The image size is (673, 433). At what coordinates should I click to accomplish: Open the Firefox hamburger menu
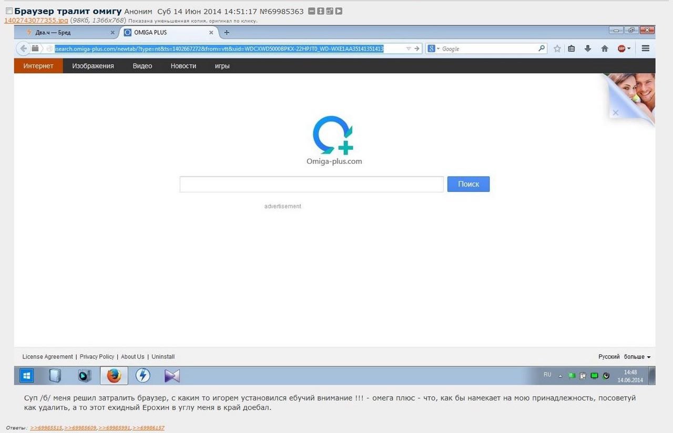coord(646,48)
